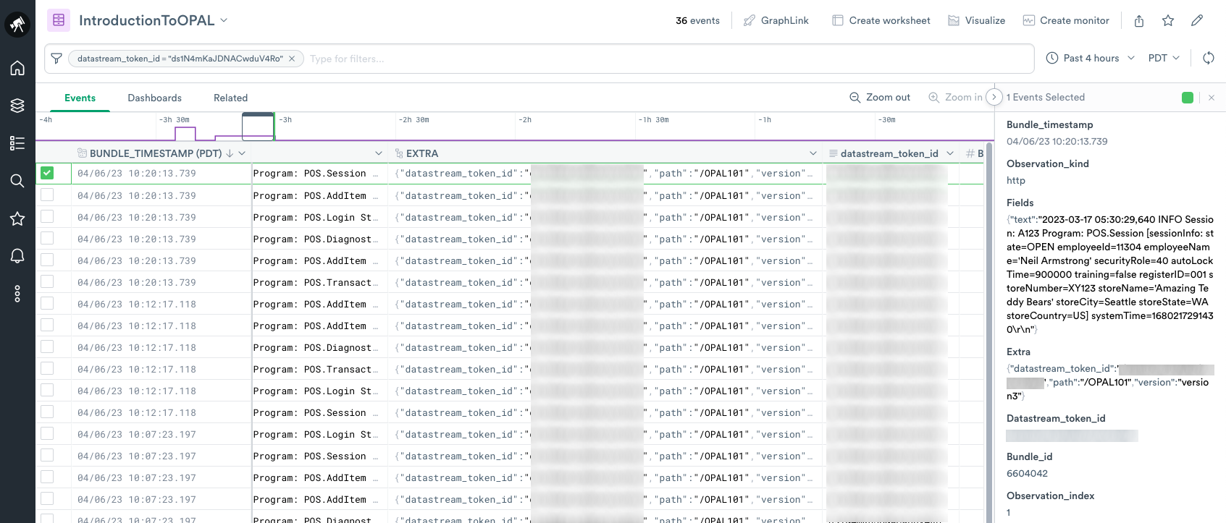Toggle sort arrow on BUNDLE_TIMESTAMP column
The width and height of the screenshot is (1226, 523).
coord(230,153)
